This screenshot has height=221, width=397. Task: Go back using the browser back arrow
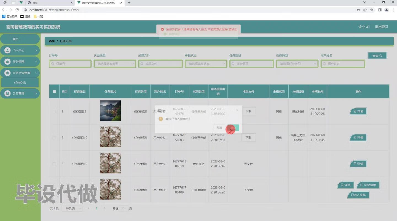[4, 10]
